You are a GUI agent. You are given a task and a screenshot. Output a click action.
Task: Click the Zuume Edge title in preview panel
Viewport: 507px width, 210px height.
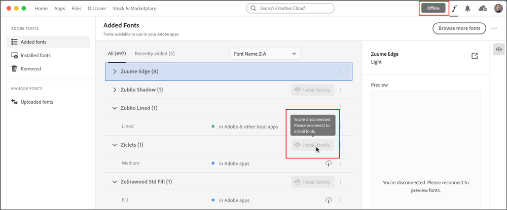pyautogui.click(x=384, y=54)
